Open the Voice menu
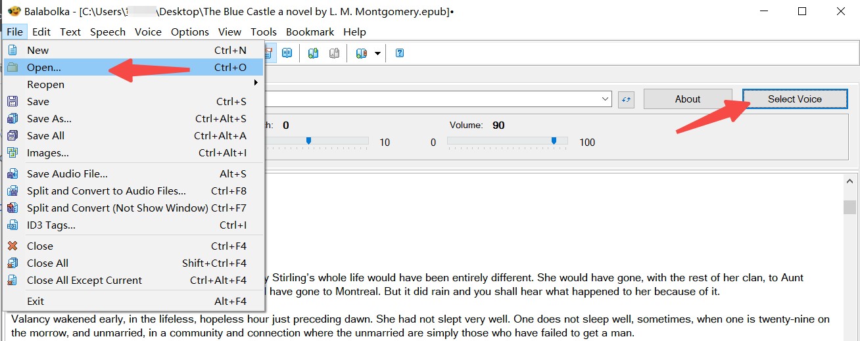 coord(148,32)
